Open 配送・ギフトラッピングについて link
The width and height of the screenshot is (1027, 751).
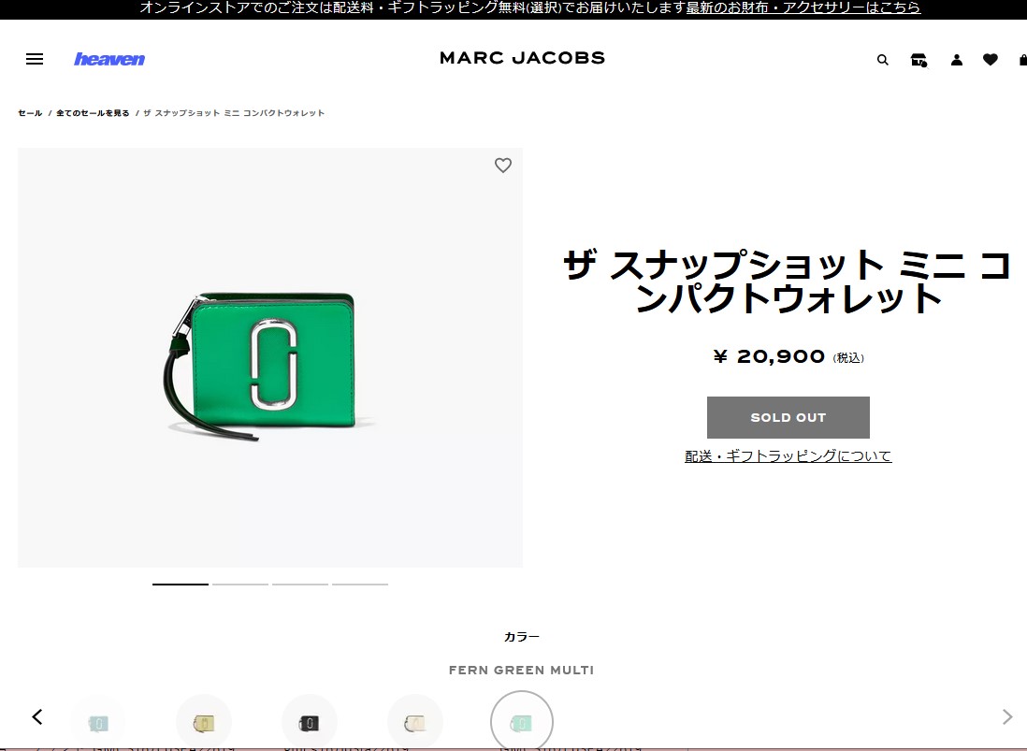tap(788, 456)
